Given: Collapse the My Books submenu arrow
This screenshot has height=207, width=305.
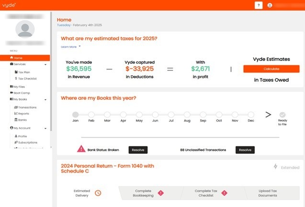Looking at the screenshot, I should click(45, 100).
